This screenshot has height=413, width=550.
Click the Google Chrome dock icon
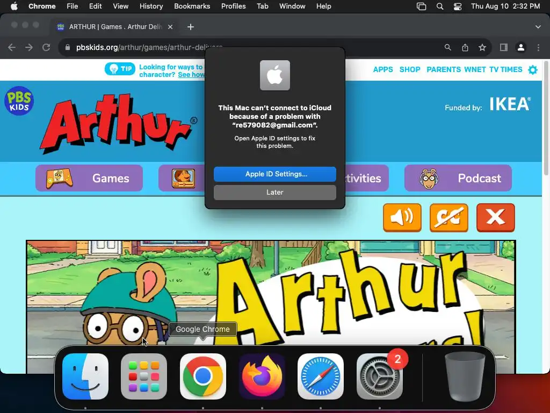(202, 376)
